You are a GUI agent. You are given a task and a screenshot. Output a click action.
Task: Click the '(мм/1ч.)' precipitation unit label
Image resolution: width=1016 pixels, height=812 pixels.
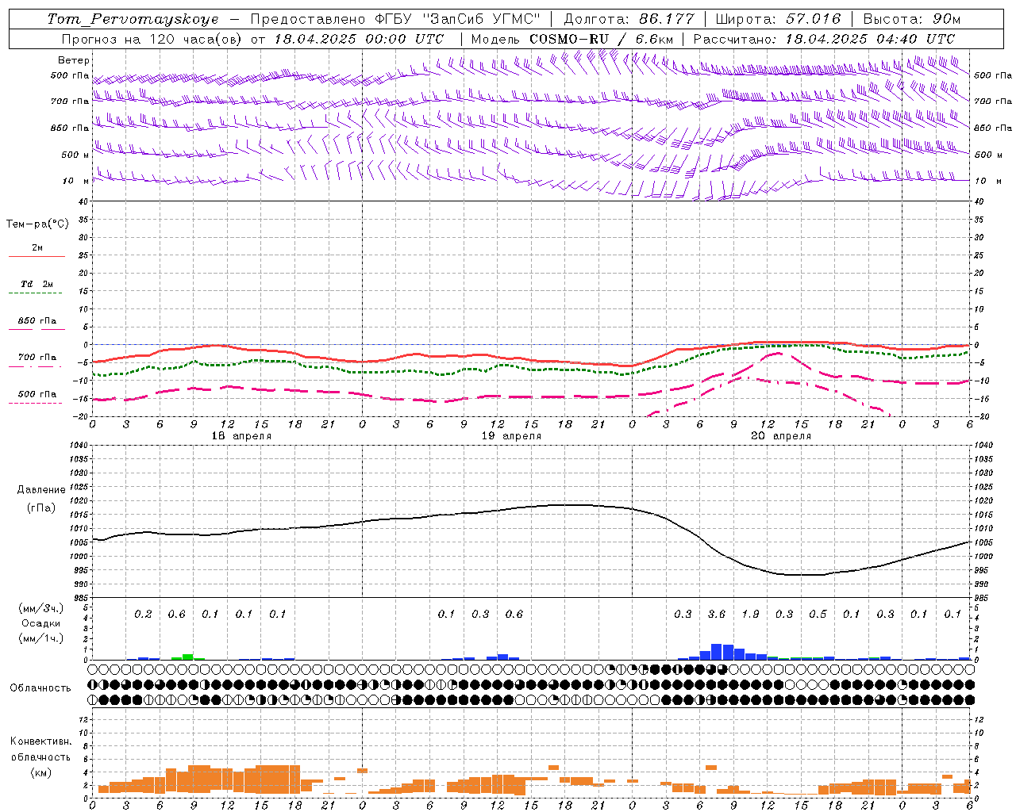(41, 638)
